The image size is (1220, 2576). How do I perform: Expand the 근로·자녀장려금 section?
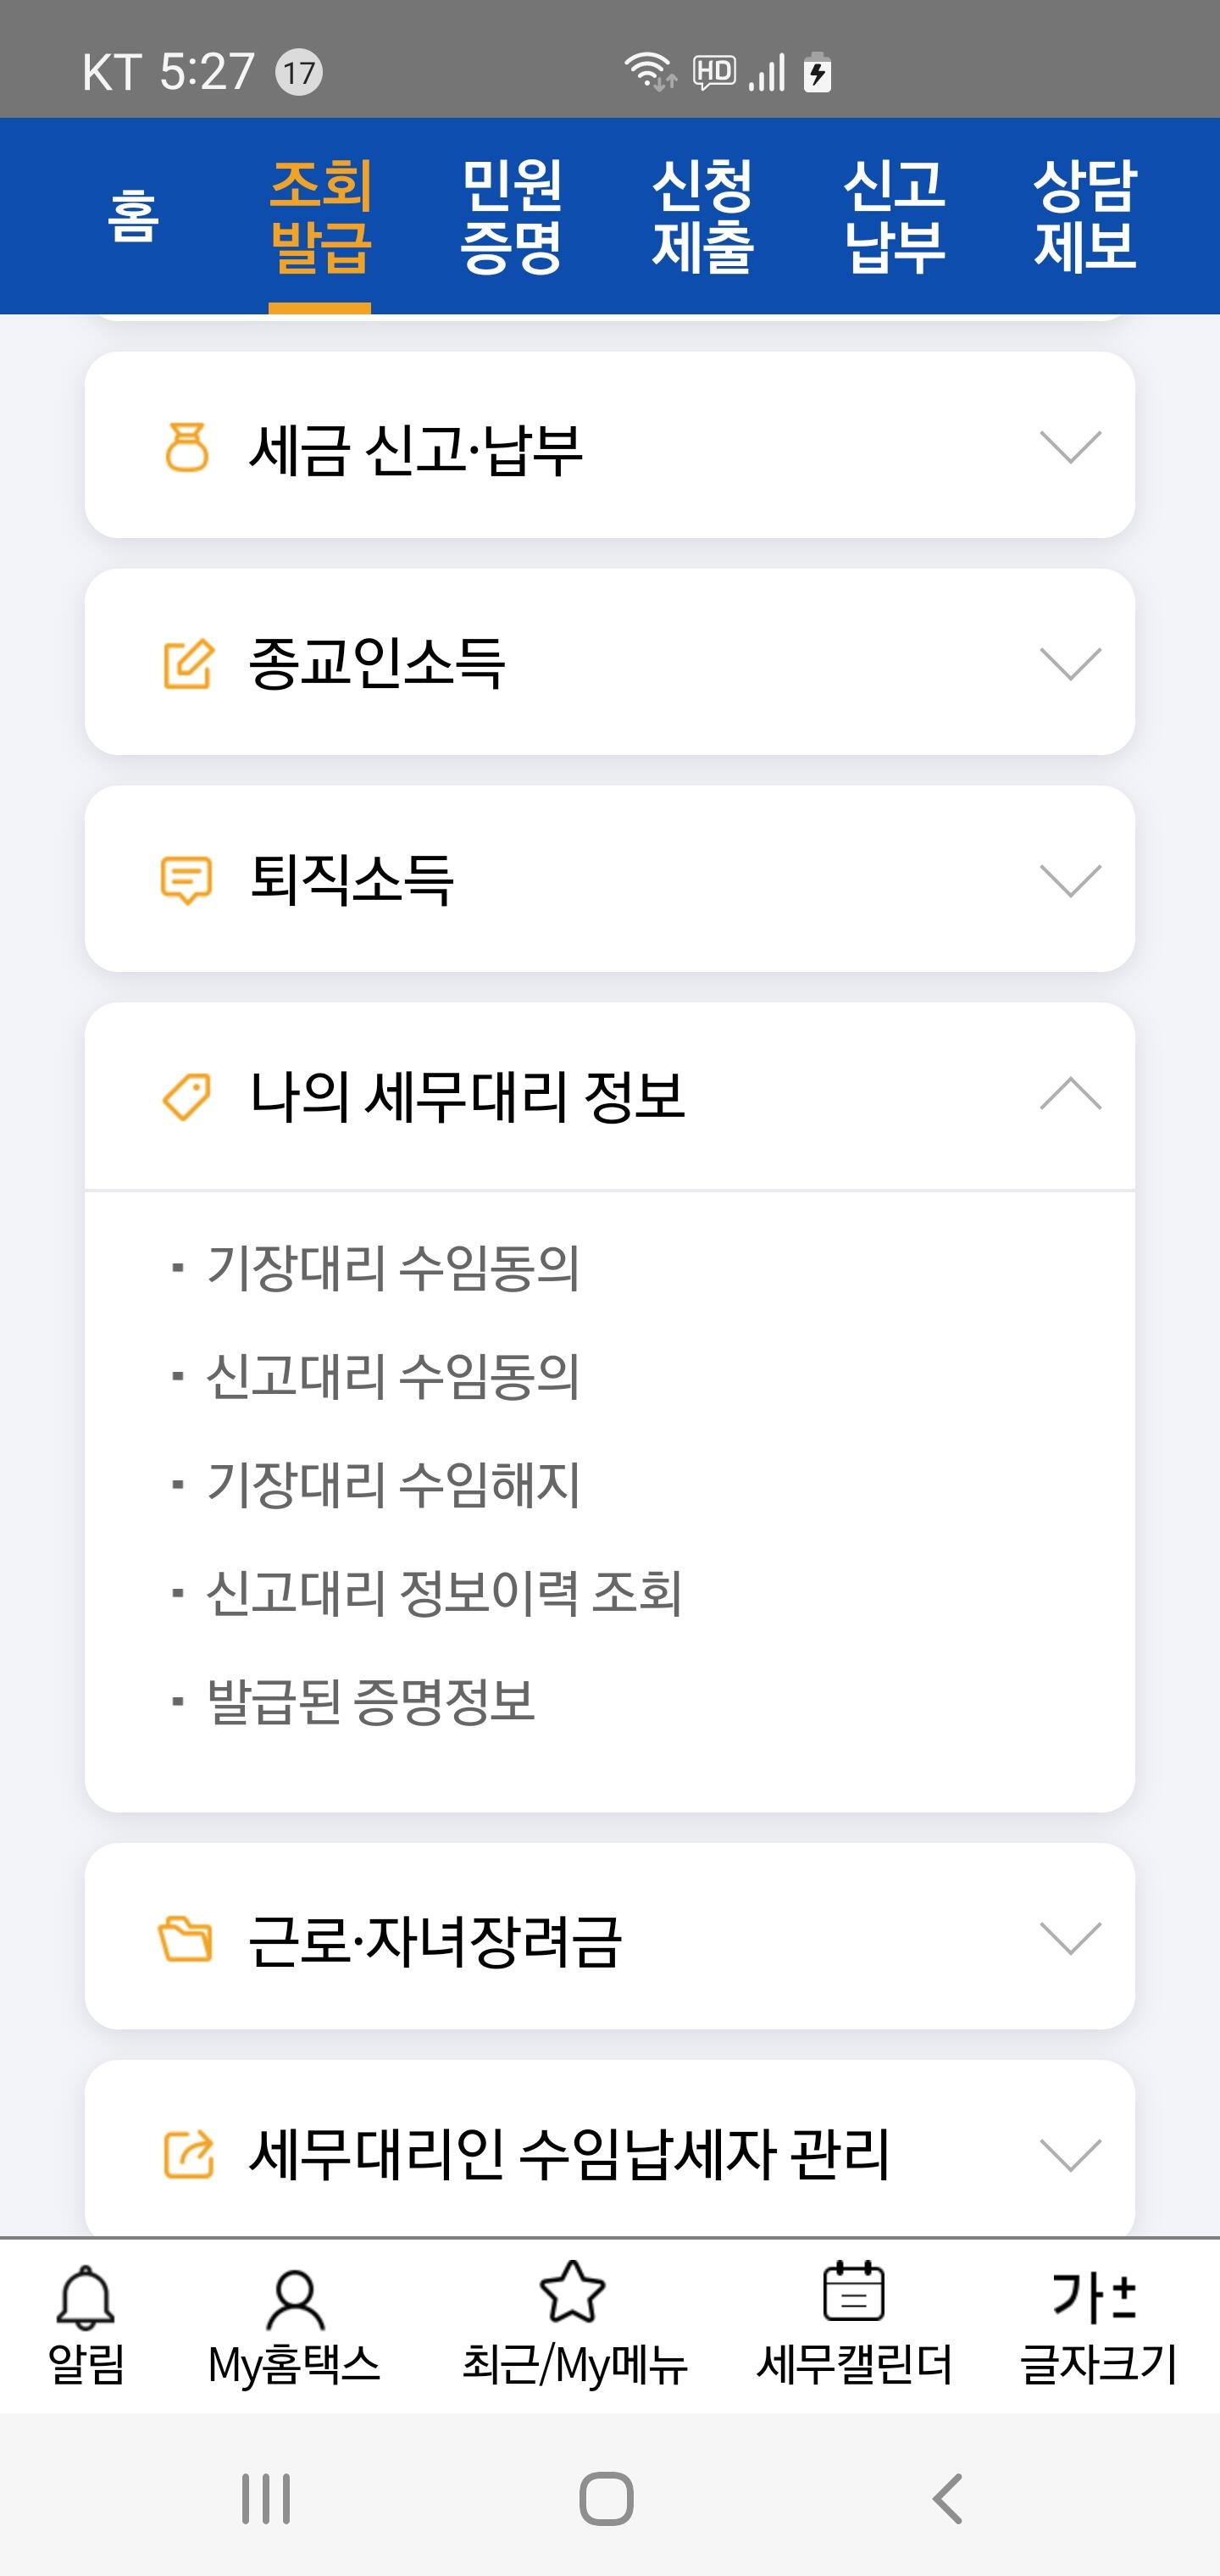[x=1070, y=1937]
